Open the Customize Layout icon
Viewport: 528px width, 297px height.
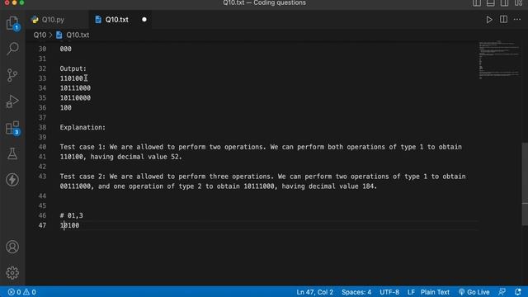coord(518,3)
